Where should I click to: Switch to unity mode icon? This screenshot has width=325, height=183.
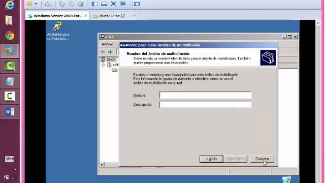(123, 4)
